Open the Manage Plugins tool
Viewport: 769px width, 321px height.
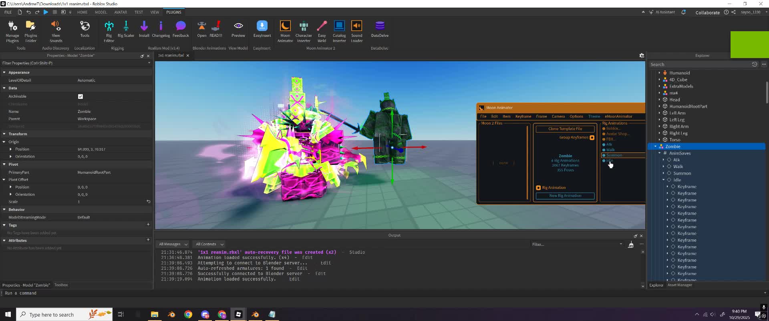pos(12,31)
